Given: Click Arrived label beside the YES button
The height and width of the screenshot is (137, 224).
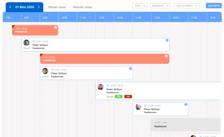Looking at the screenshot, I should [110, 96].
